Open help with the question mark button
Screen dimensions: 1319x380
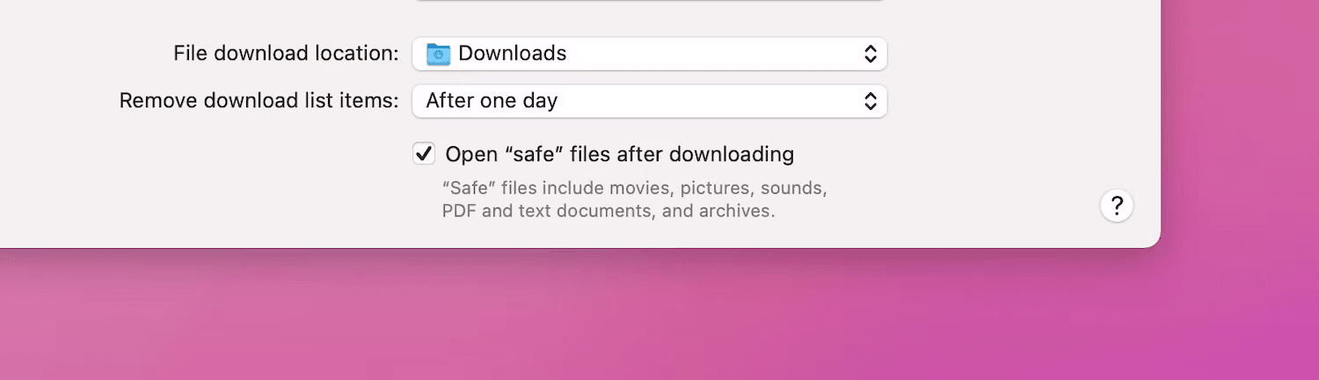point(1117,206)
